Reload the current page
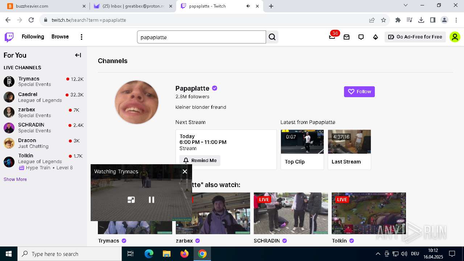This screenshot has width=464, height=261. coord(31,20)
